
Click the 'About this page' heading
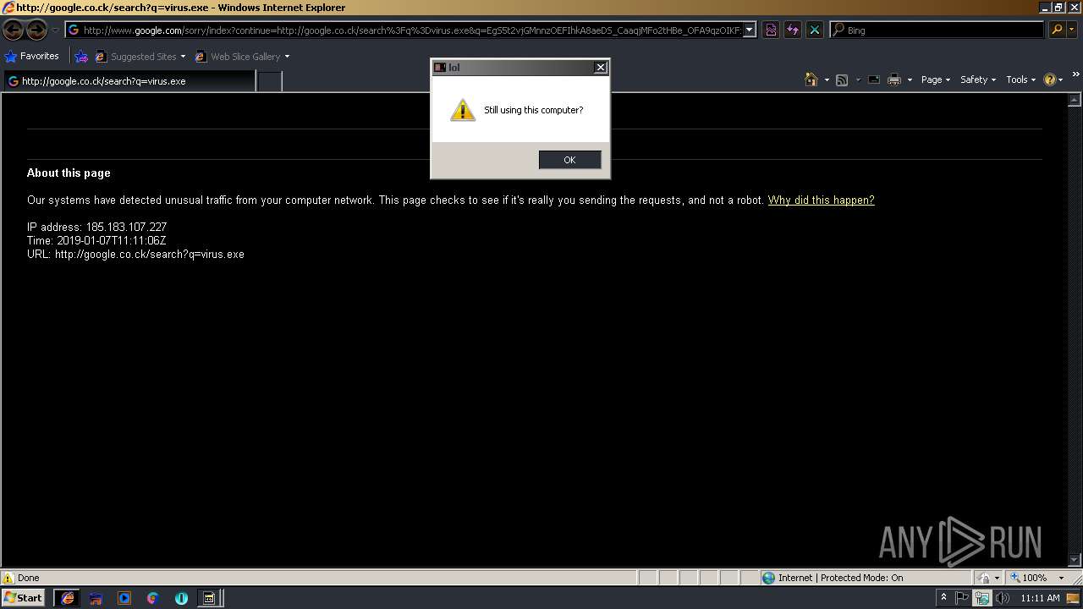coord(69,173)
